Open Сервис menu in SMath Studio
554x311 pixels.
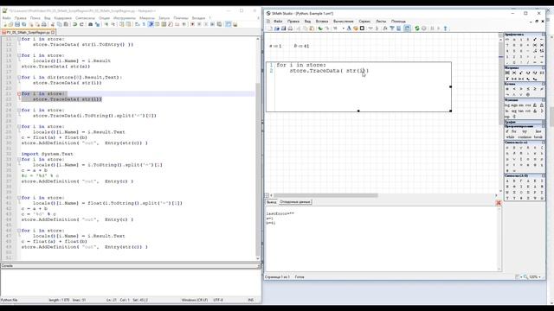coord(364,21)
